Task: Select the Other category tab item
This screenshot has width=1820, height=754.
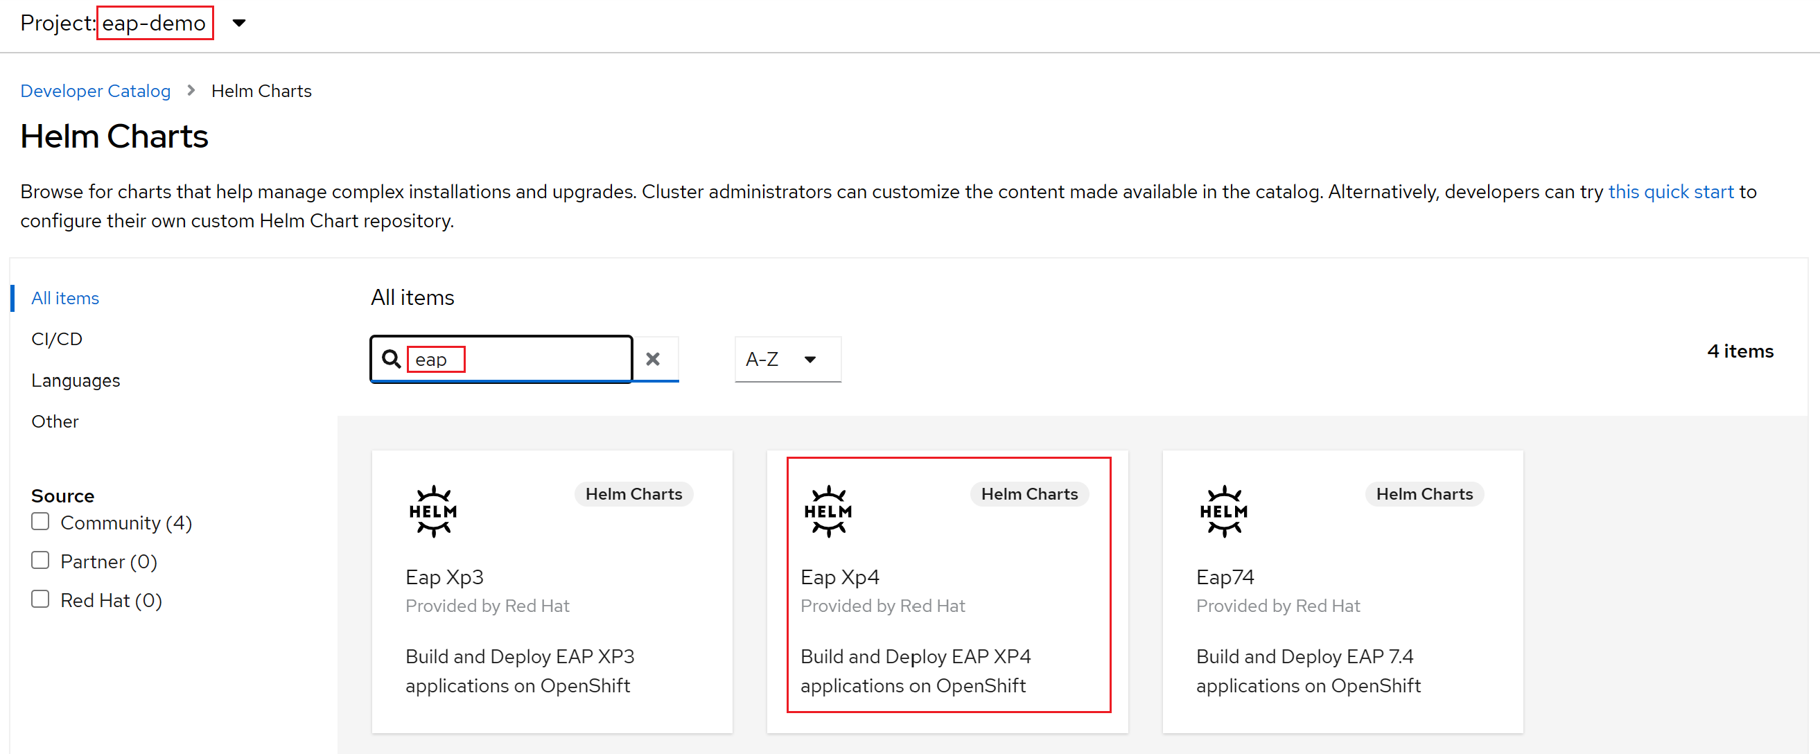Action: click(x=52, y=421)
